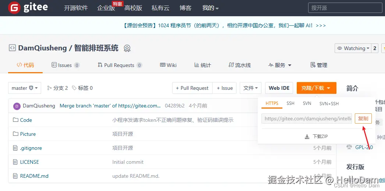Click the + Pull Request button
The width and height of the screenshot is (385, 191).
[192, 88]
